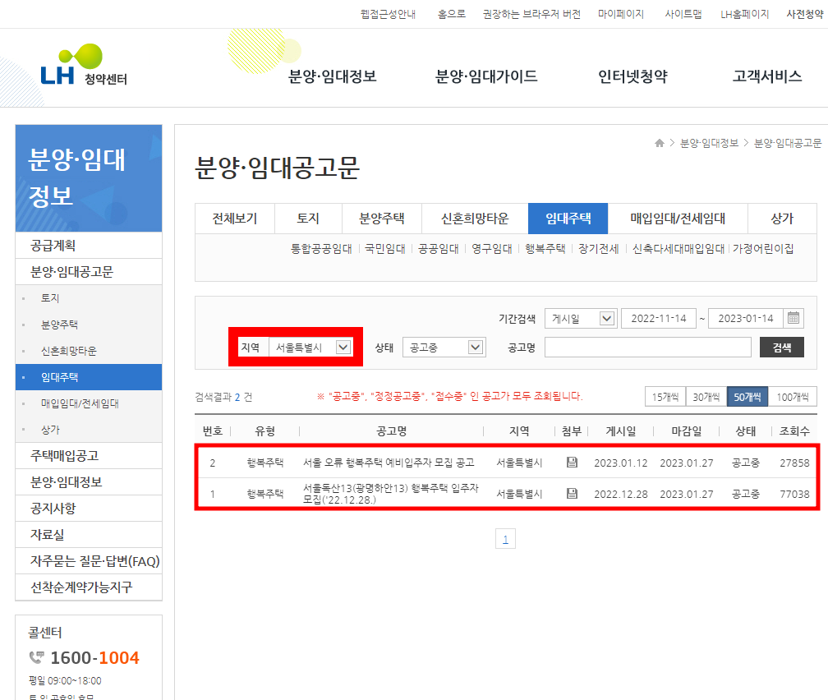Screen dimensions: 828x700
Task: Filter by 행복주택 sub-category
Action: click(545, 249)
